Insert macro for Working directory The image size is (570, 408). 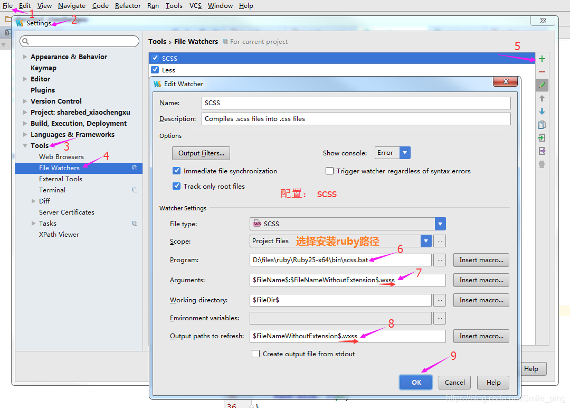coord(481,300)
